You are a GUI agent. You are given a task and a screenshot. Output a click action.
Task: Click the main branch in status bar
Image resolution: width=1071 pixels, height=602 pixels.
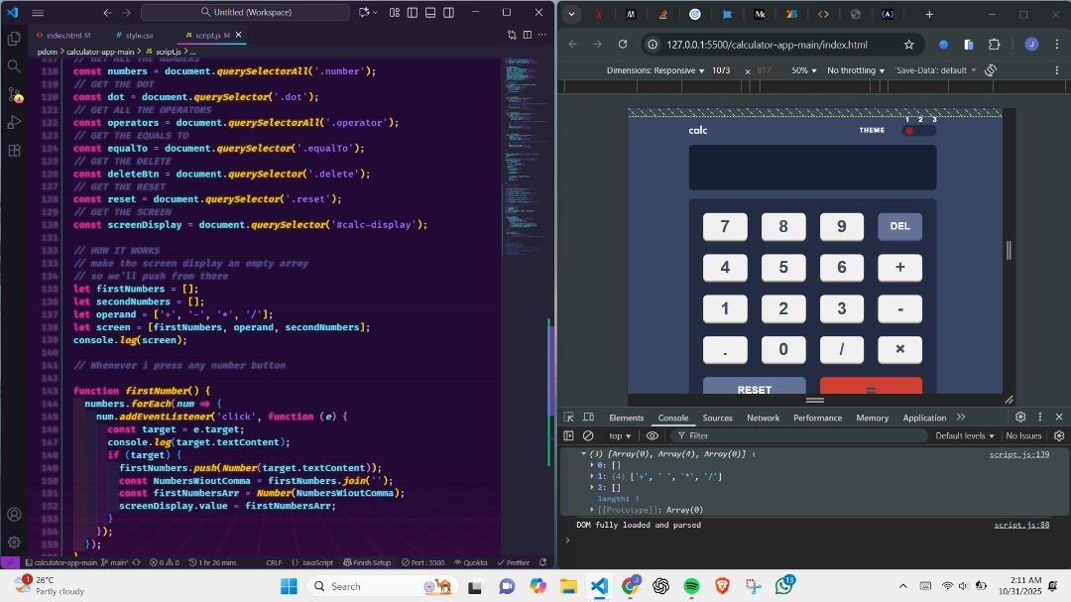click(x=115, y=562)
